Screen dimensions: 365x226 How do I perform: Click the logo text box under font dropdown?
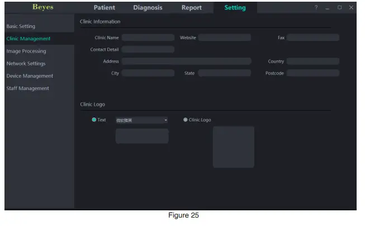(142, 136)
